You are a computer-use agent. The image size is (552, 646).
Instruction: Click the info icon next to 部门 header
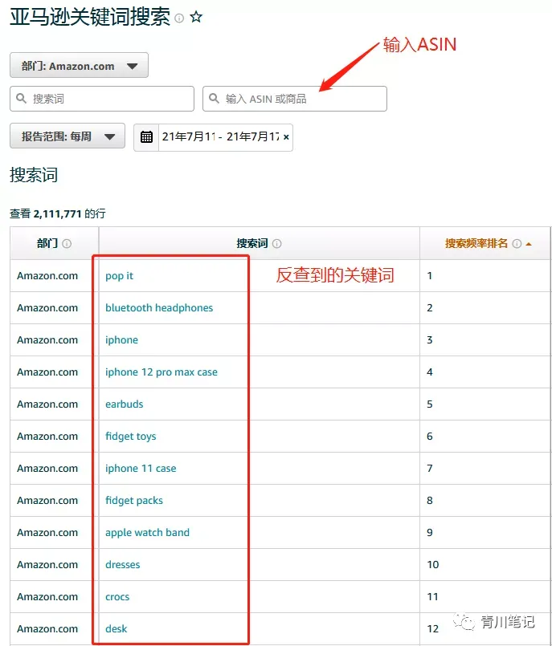[67, 243]
